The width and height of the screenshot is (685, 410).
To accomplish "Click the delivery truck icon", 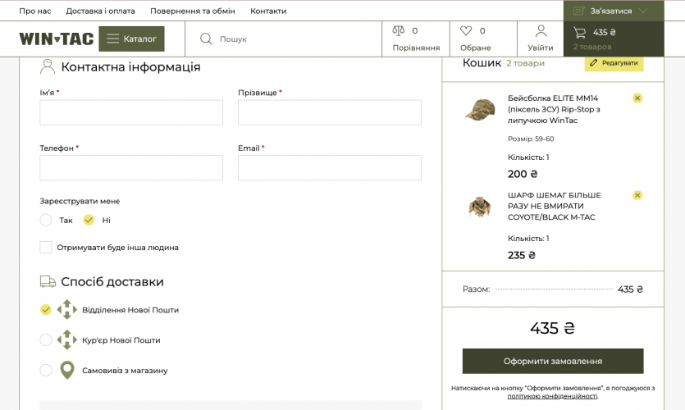I will click(x=48, y=281).
